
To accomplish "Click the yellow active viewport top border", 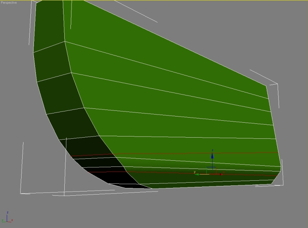I will coord(154,0).
